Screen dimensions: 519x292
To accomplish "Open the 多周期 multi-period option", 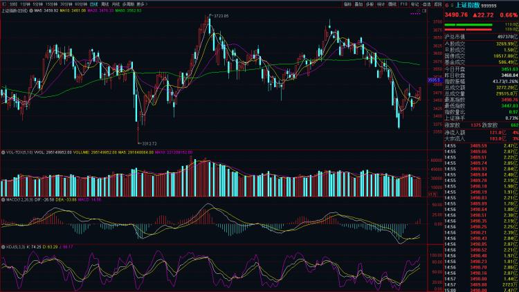I will click(128, 4).
